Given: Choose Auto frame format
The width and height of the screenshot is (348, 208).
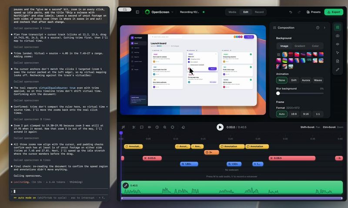Looking at the screenshot, I should point(281,114).
